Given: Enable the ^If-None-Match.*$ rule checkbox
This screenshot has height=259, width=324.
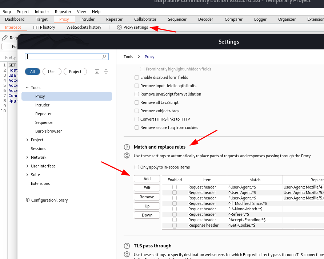Looking at the screenshot, I should click(x=175, y=209).
